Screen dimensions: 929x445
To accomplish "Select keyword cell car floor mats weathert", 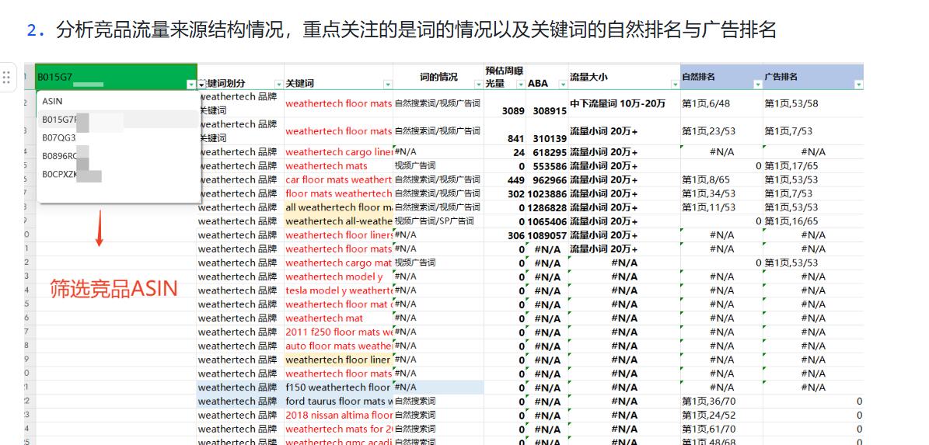I will tap(339, 180).
